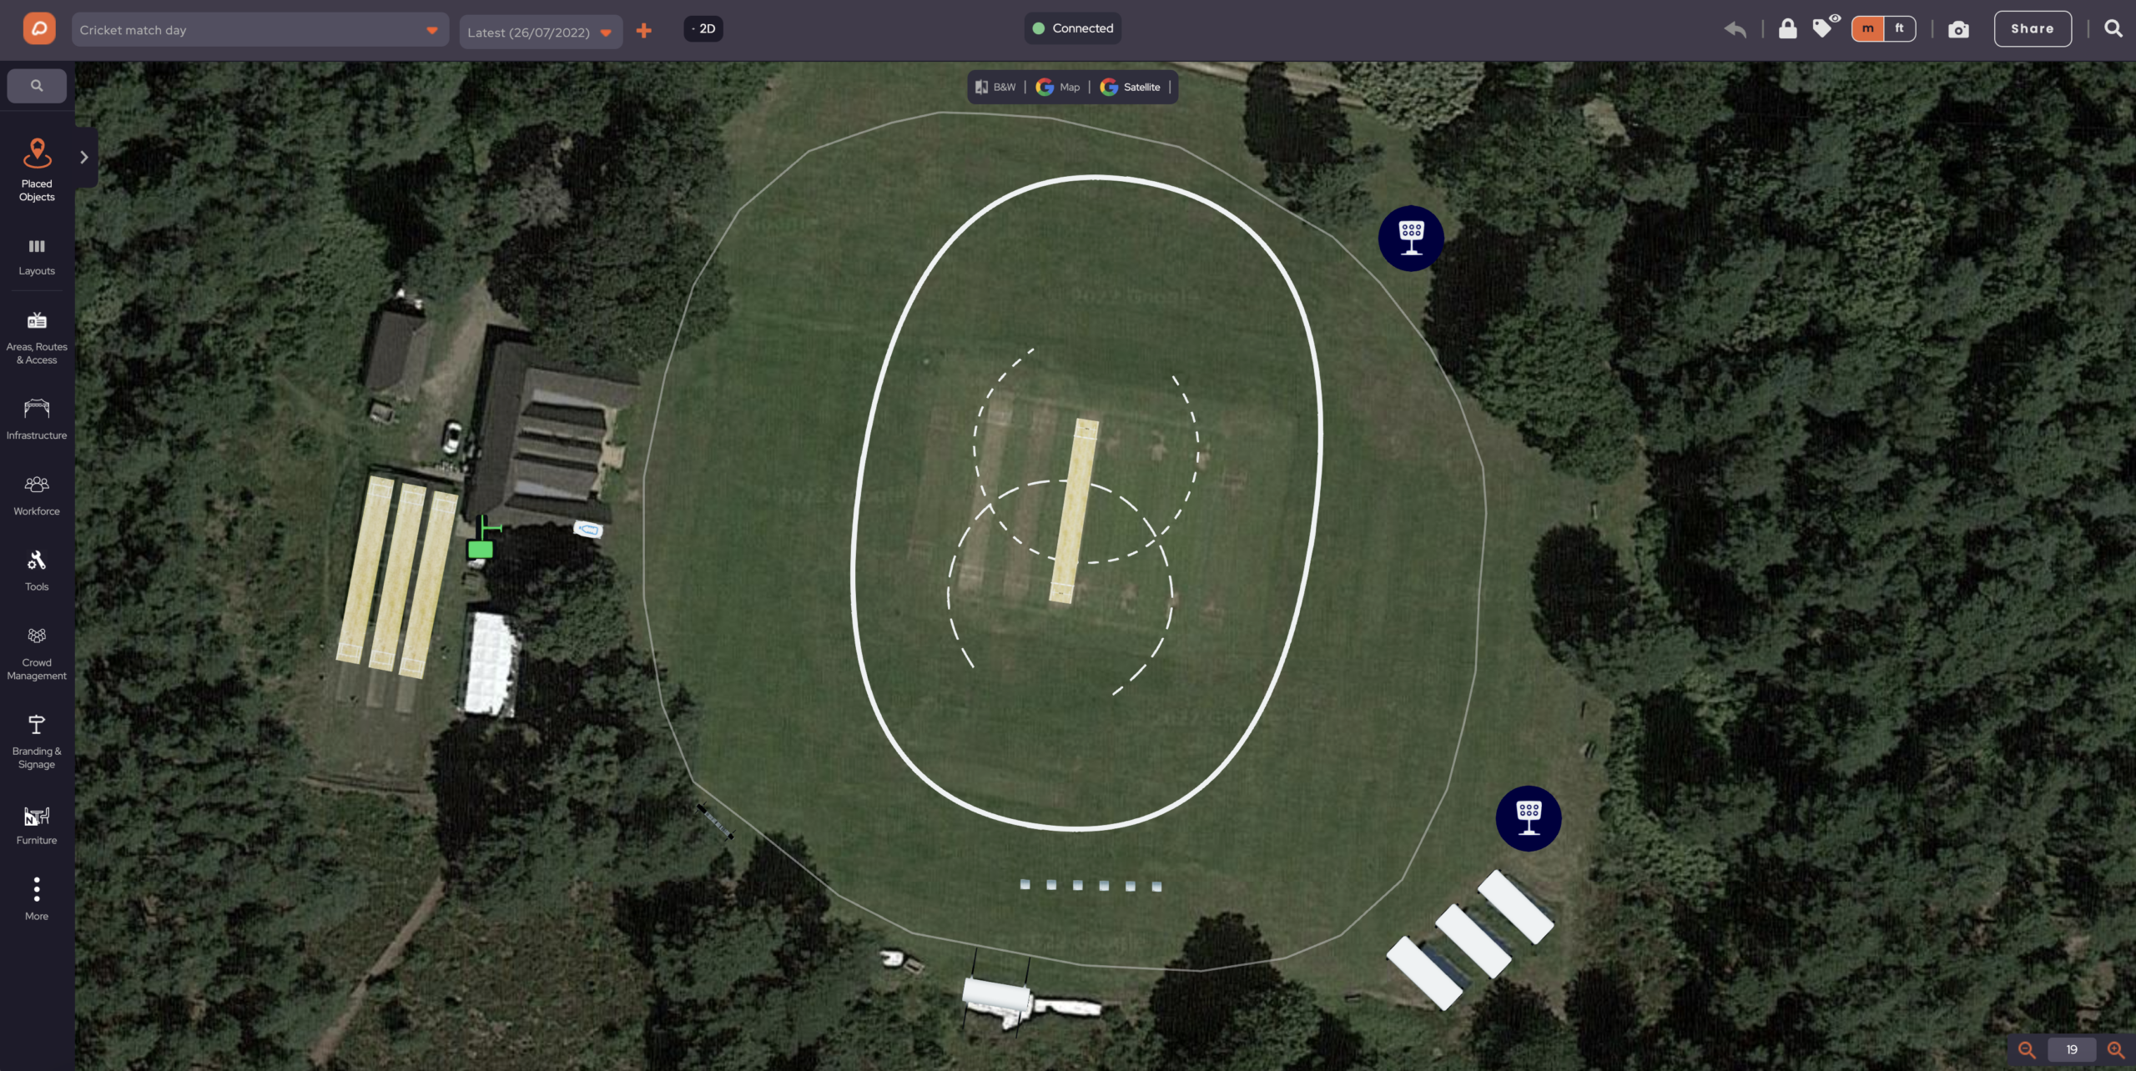Open the Workforce category
2136x1071 pixels.
point(37,495)
